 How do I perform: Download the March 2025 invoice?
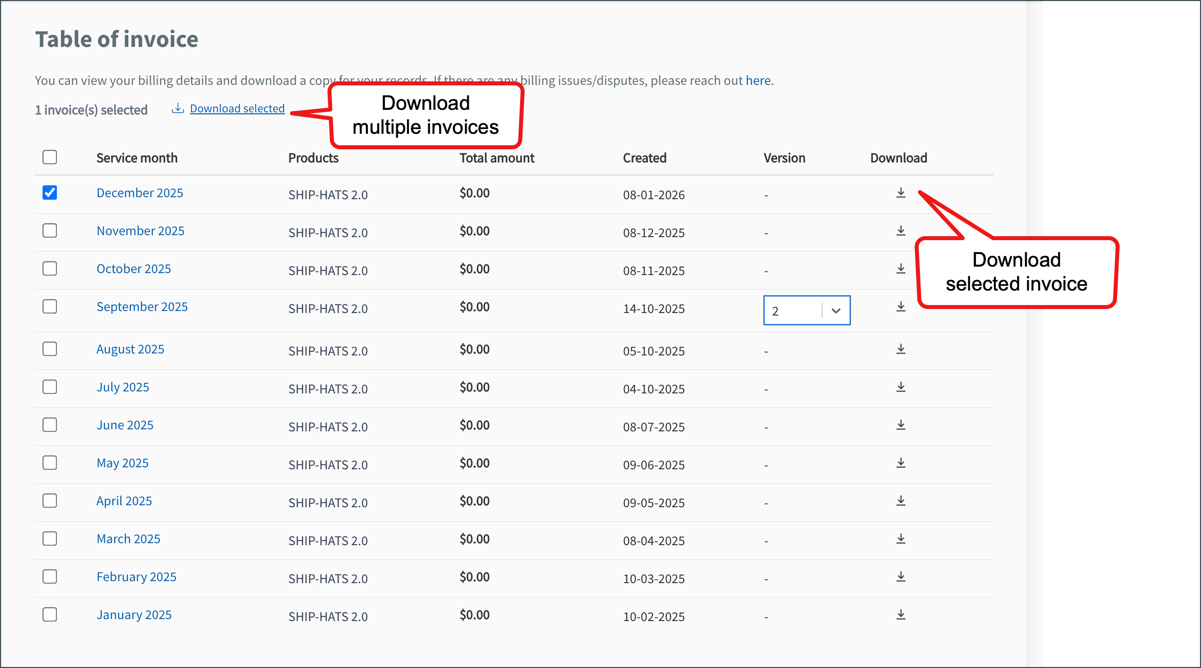[x=901, y=539]
